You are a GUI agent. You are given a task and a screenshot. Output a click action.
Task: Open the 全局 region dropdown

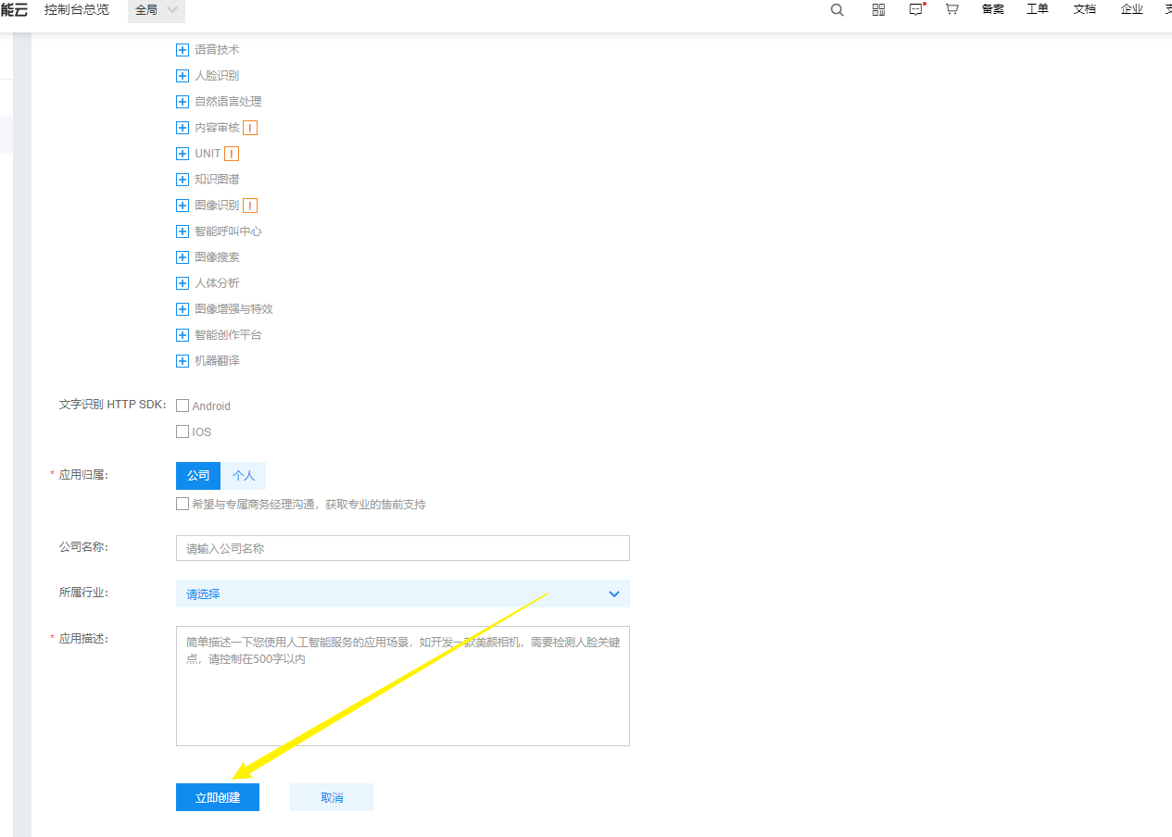pos(156,9)
